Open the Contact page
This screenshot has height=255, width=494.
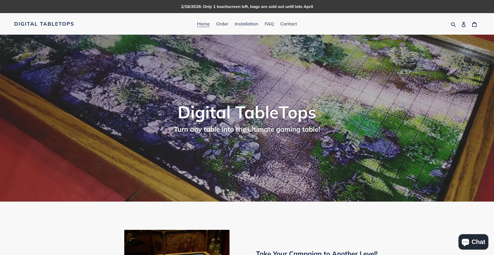[x=288, y=24]
